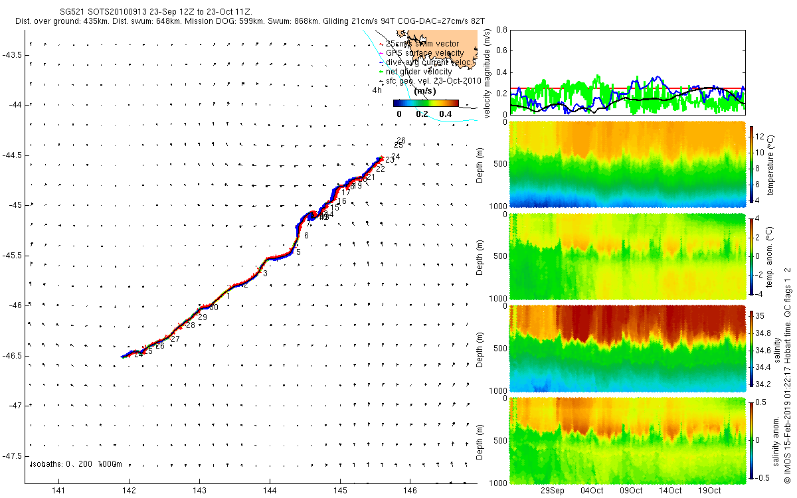Click the salinity depth section panel

[x=627, y=348]
